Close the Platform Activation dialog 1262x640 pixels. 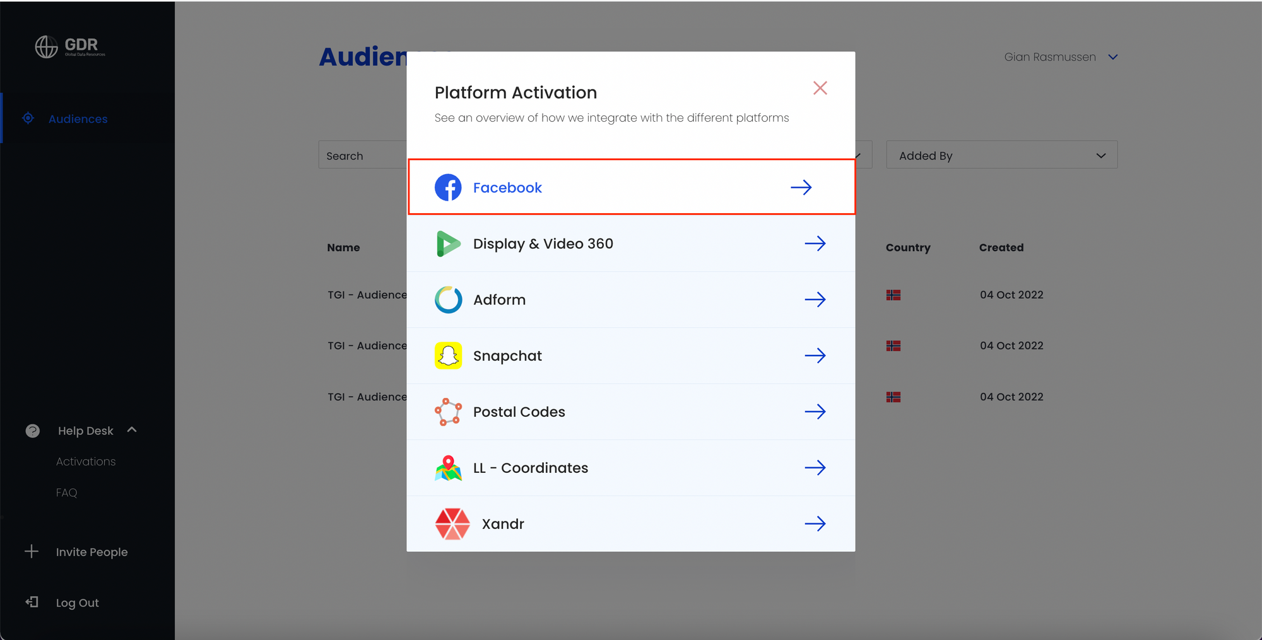click(820, 88)
